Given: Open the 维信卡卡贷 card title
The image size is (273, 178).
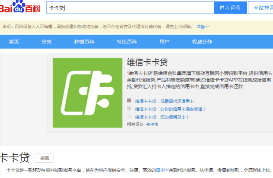Looking at the screenshot, I should coord(147,62).
